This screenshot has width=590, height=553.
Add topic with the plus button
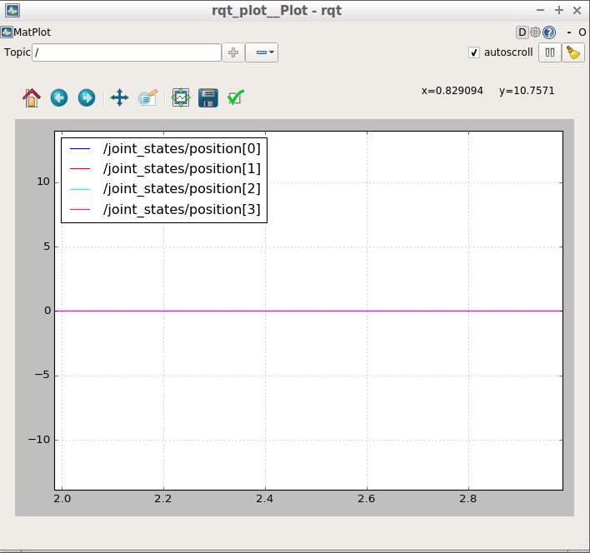tap(233, 52)
